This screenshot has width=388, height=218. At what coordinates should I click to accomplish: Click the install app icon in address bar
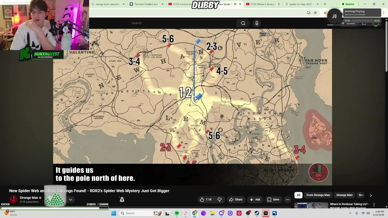tap(309, 13)
